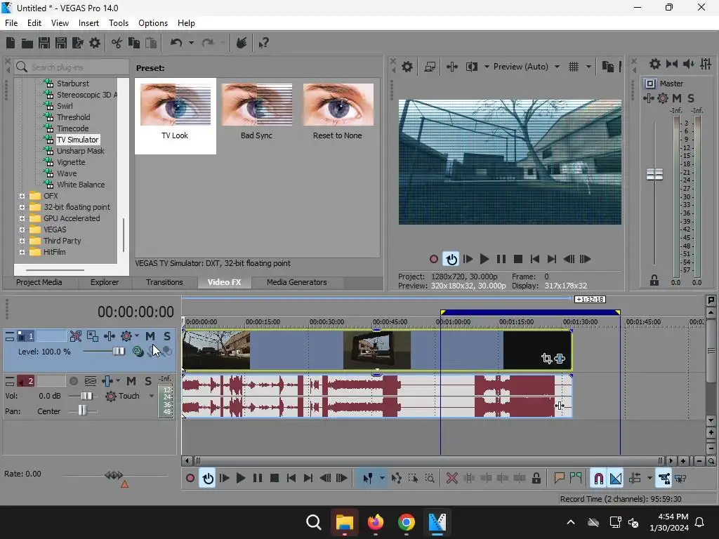The width and height of the screenshot is (719, 539).
Task: Toggle overlays grid icon in preview
Action: [x=574, y=67]
